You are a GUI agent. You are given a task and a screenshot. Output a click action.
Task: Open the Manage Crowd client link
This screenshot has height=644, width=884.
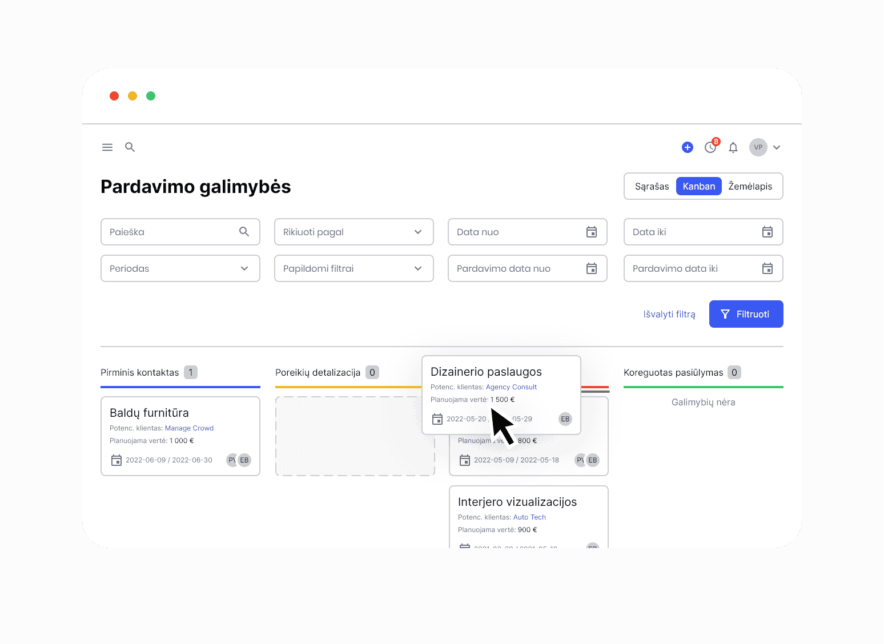pyautogui.click(x=189, y=428)
